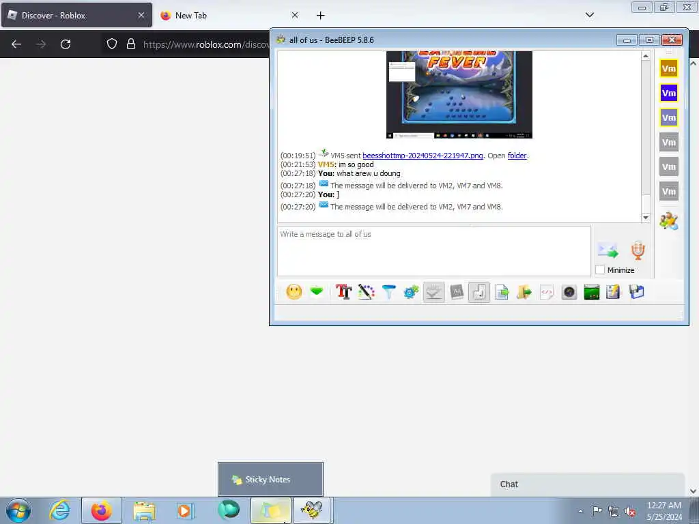Open the font chooser (Tr icon)
Viewport: 699px width, 524px height.
tap(343, 292)
